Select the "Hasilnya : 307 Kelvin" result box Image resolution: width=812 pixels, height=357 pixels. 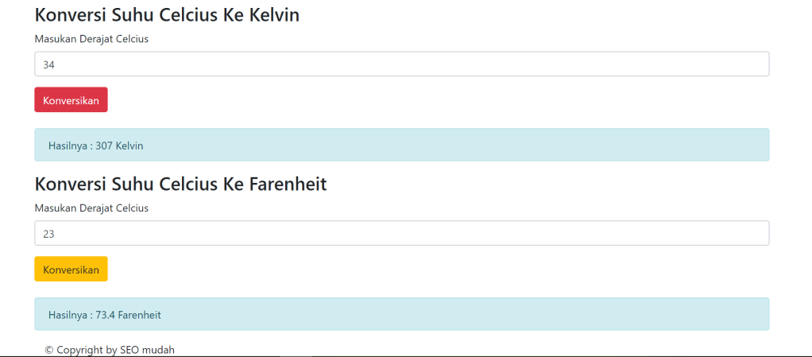401,146
